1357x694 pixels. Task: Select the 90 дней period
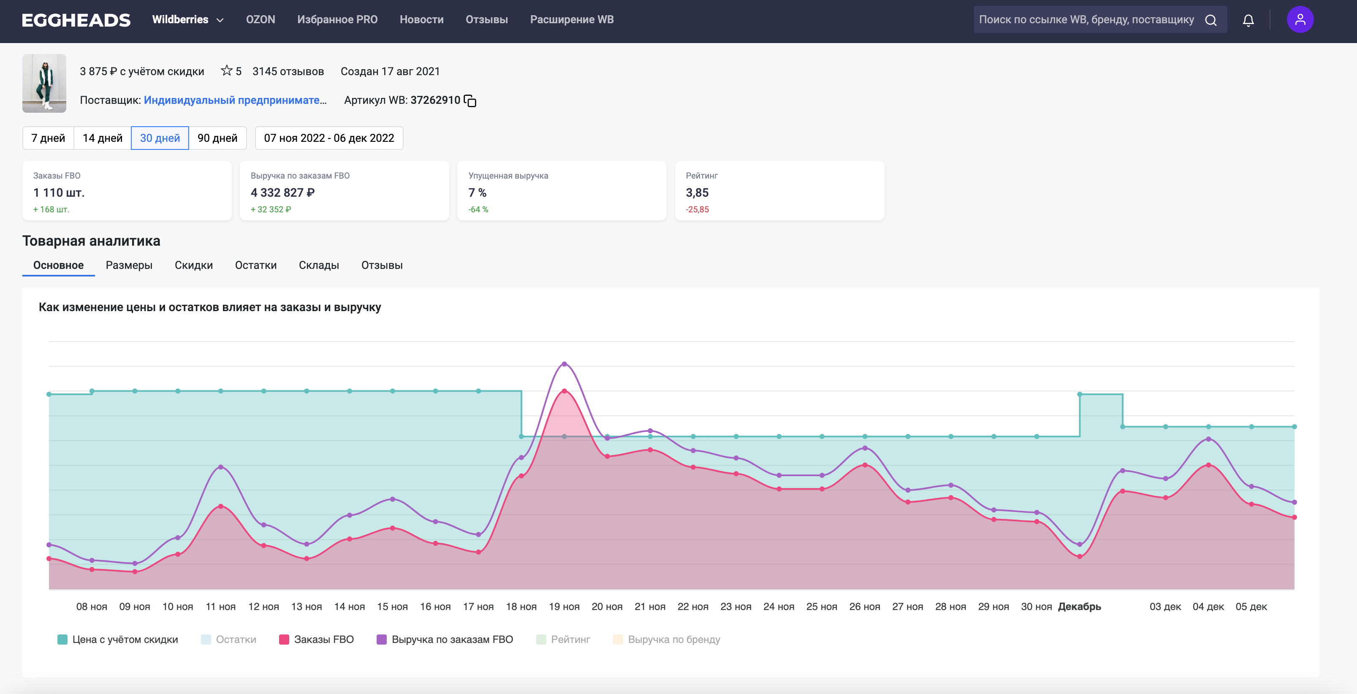(x=217, y=138)
